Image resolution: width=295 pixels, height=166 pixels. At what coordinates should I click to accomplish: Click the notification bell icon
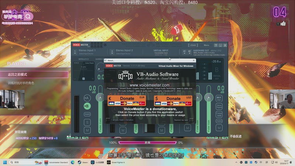pos(291,162)
